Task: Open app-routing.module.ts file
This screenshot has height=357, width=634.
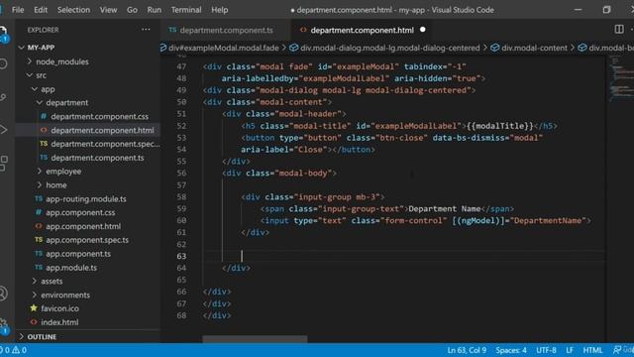Action: pos(86,198)
